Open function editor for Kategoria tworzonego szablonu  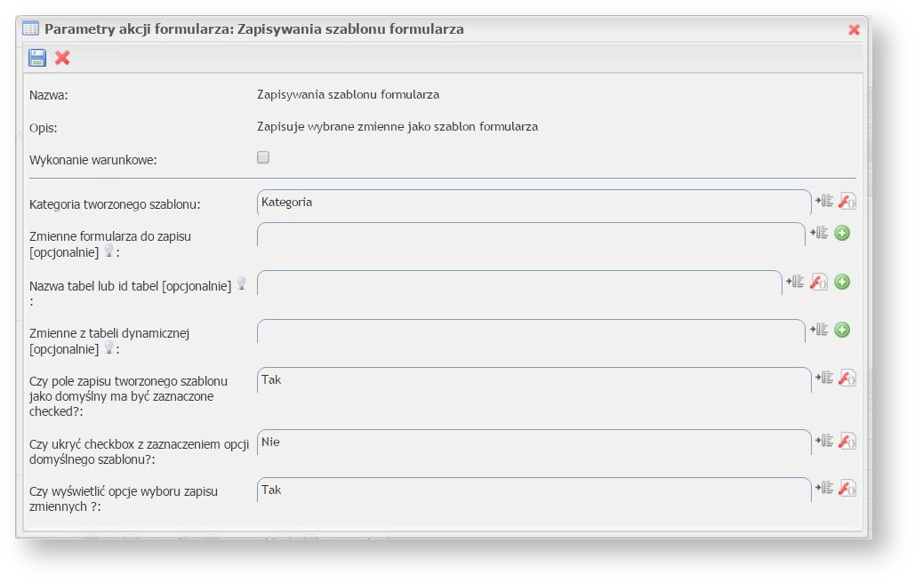847,202
